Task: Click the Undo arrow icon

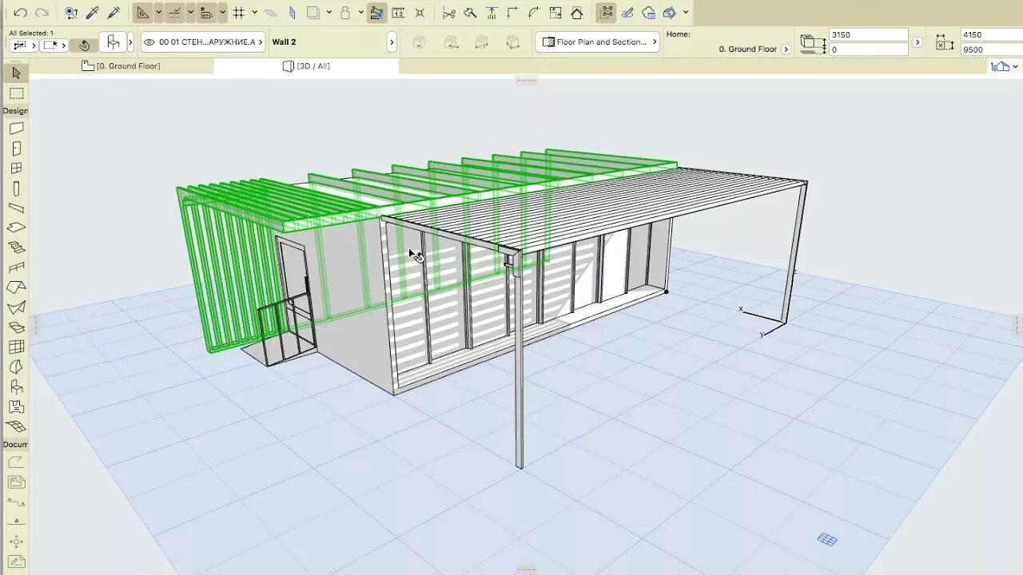Action: tap(18, 12)
